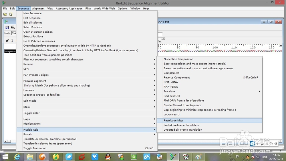Open File Explorer from taskbar
Image resolution: width=286 pixels, height=161 pixels.
point(30,157)
